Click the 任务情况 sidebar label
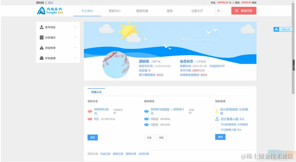Image resolution: width=296 pixels, height=162 pixels. (50, 37)
